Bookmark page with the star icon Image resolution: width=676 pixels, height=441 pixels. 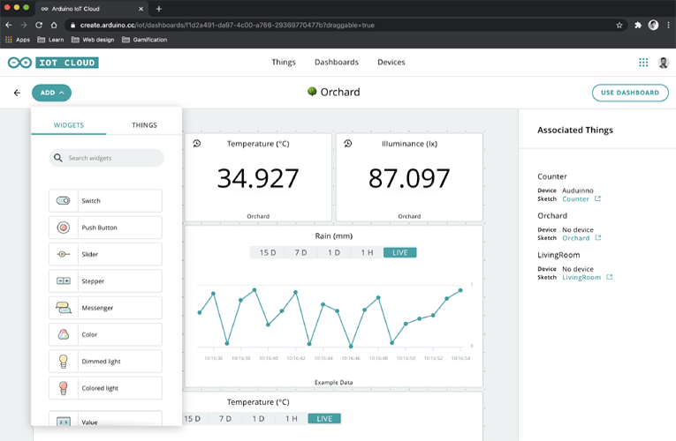(619, 25)
